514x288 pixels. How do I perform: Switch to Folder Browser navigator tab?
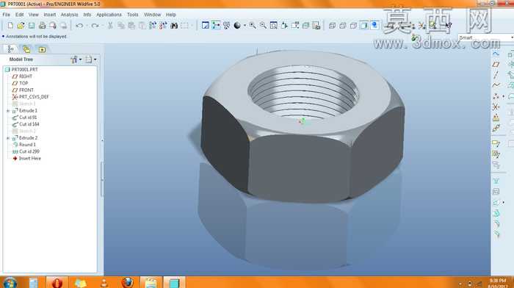(x=26, y=49)
